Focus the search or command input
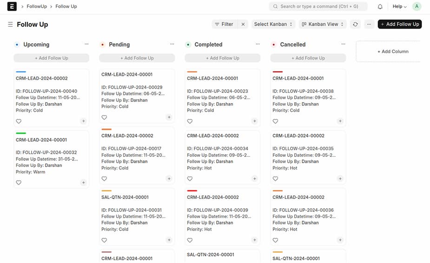 (318, 7)
